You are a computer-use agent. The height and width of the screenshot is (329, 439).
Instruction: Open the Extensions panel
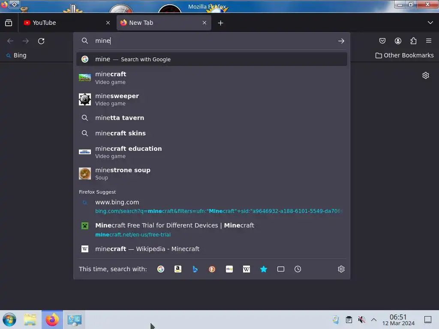(x=413, y=41)
